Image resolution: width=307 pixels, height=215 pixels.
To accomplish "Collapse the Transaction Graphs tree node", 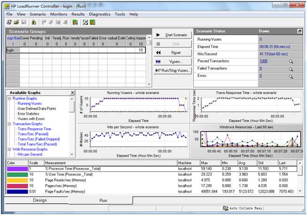I will point(9,124).
